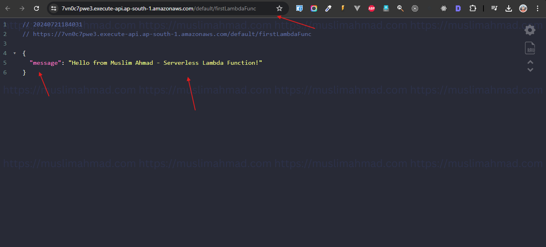The width and height of the screenshot is (546, 247).
Task: Open Chrome downloads
Action: [509, 8]
